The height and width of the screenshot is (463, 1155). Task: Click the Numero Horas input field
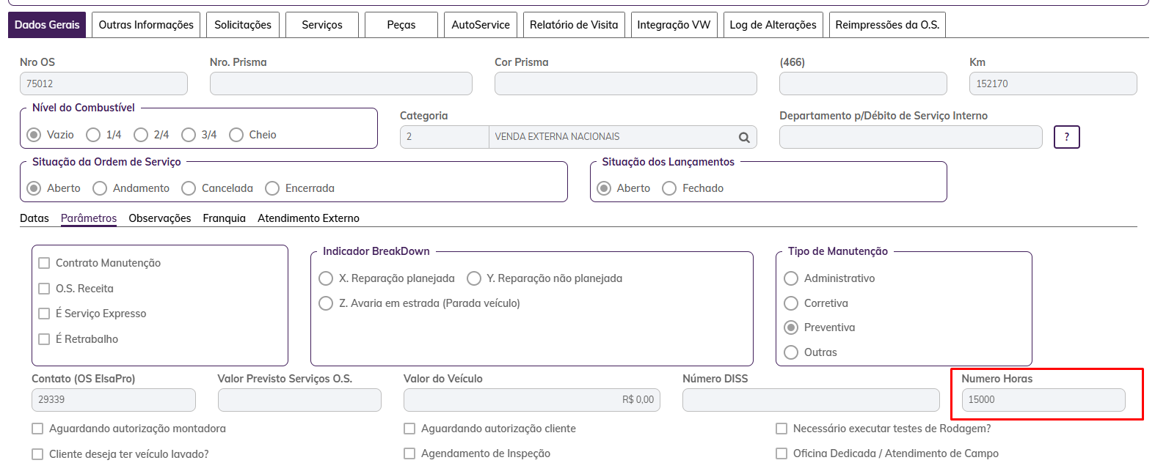click(x=1043, y=400)
